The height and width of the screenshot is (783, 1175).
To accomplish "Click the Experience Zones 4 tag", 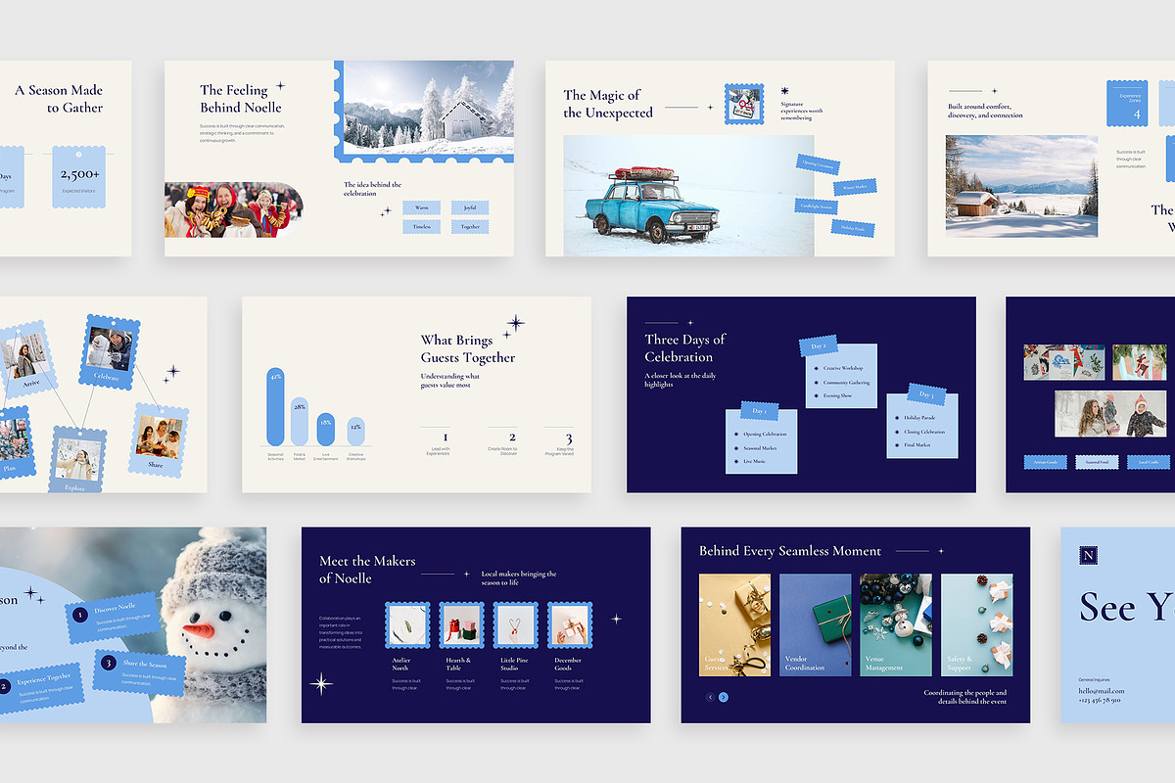I will [x=1127, y=104].
